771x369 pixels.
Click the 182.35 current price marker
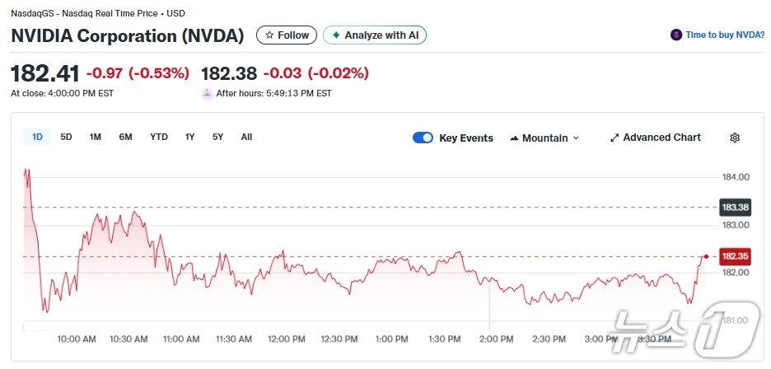[734, 256]
